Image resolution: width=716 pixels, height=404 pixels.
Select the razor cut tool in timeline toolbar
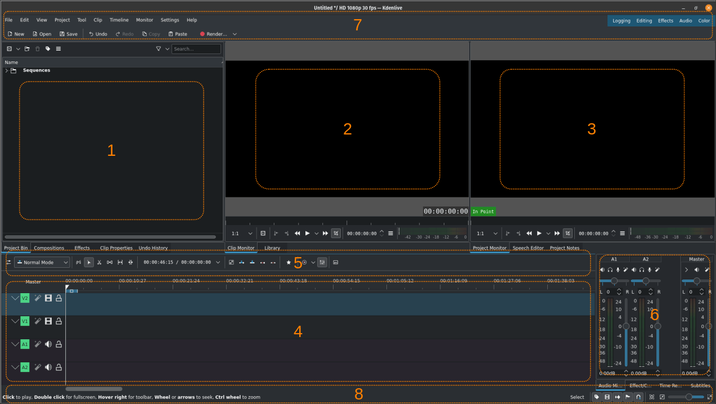point(99,262)
